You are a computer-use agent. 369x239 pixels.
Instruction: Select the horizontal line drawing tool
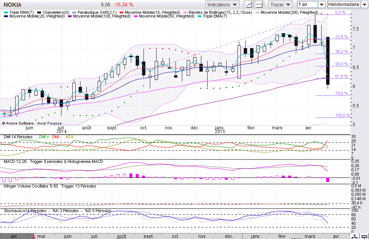tap(259, 4)
